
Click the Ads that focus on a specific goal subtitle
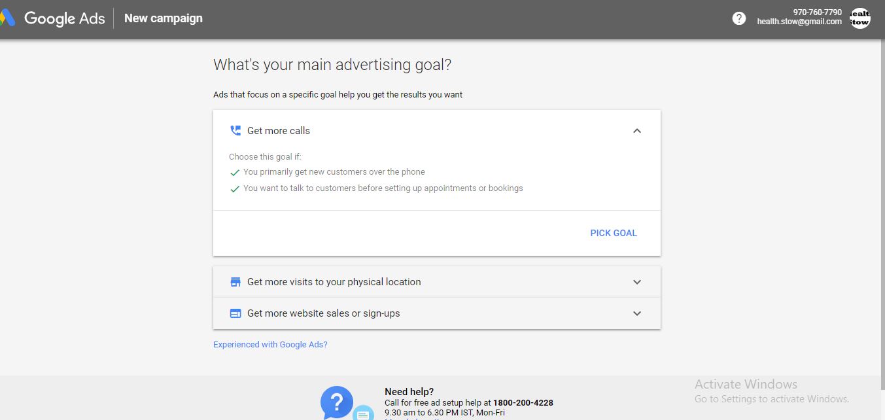tap(338, 95)
